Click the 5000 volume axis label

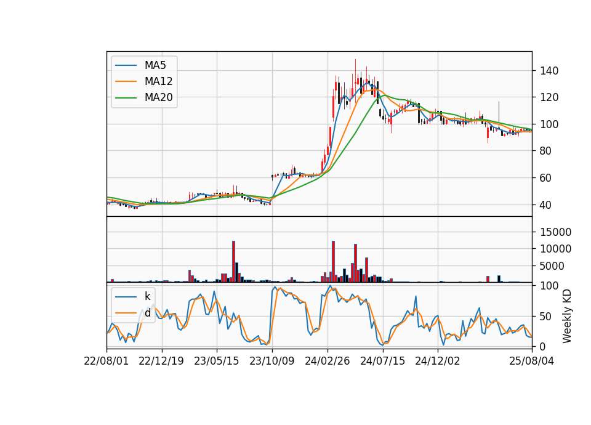coord(552,266)
